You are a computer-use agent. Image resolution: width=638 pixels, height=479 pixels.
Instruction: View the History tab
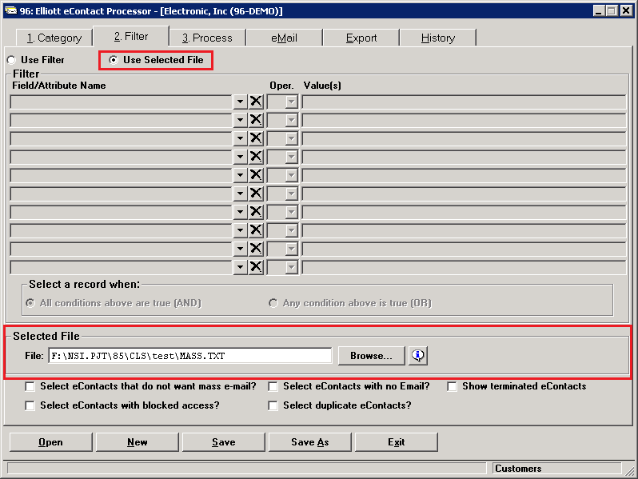point(438,38)
